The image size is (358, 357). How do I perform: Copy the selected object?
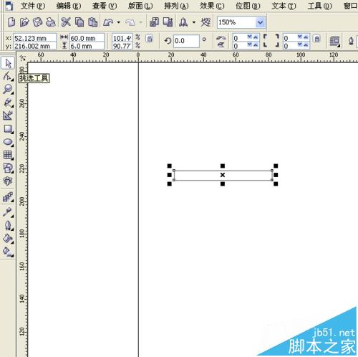coord(79,22)
